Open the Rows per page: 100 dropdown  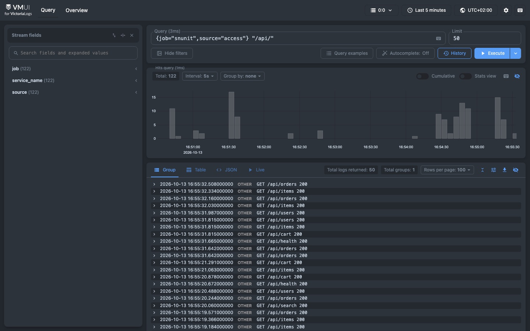447,170
